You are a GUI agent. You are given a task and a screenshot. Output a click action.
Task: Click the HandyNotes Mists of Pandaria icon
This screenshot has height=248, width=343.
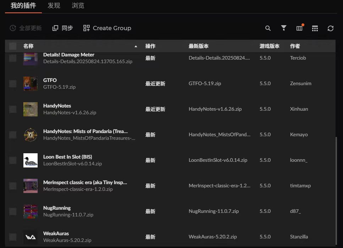pyautogui.click(x=31, y=135)
